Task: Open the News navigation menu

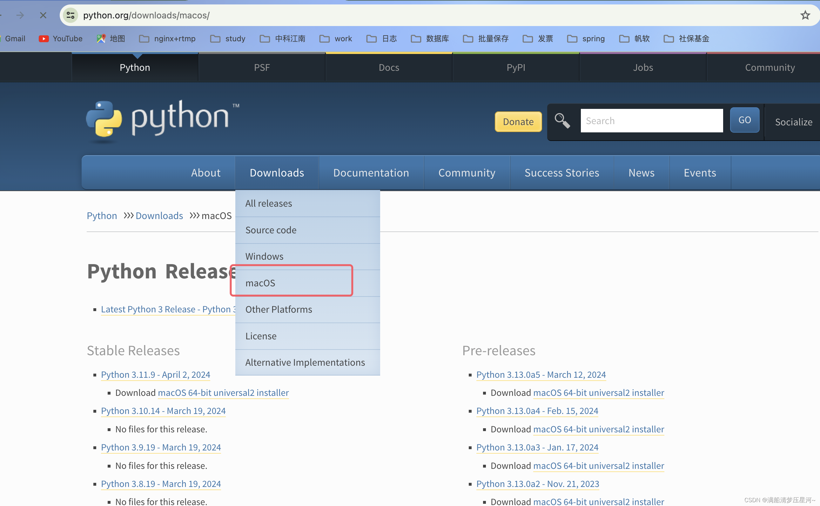Action: click(641, 173)
